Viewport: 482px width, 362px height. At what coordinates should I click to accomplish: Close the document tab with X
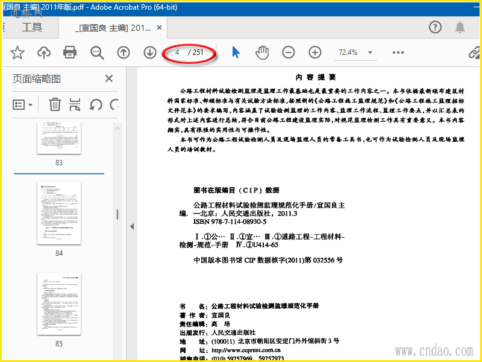159,28
